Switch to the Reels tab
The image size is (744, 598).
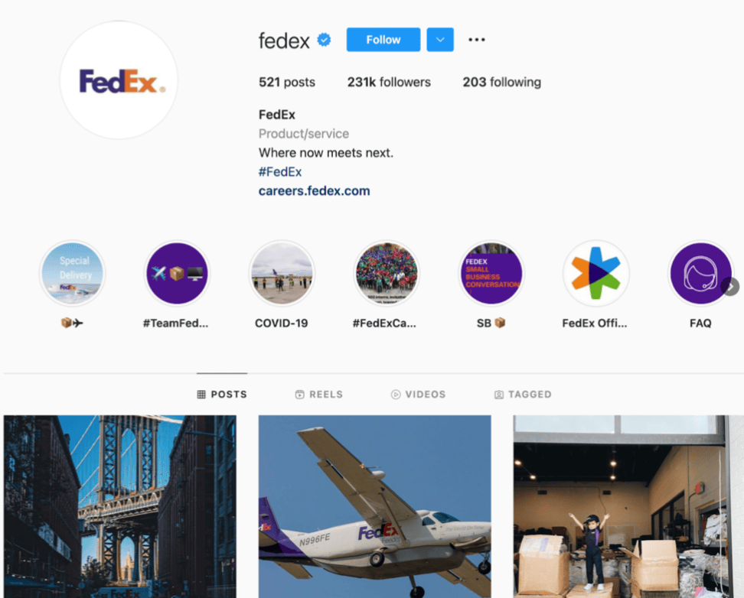click(319, 394)
